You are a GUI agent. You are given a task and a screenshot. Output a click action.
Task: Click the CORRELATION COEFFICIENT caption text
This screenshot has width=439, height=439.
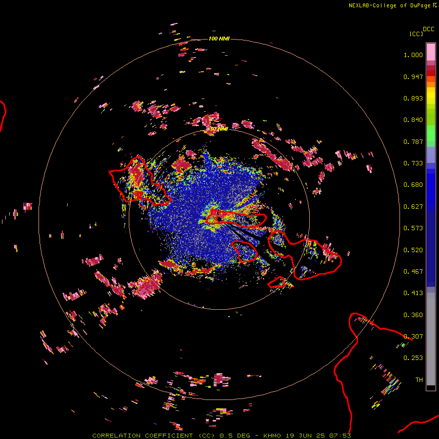(x=142, y=436)
